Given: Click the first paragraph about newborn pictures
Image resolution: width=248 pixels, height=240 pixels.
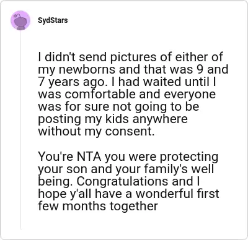Looking at the screenshot, I should tap(133, 94).
